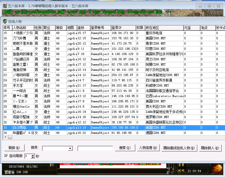The image size is (225, 177).
Task: Click the 所在地区 column header
Action: pyautogui.click(x=164, y=28)
